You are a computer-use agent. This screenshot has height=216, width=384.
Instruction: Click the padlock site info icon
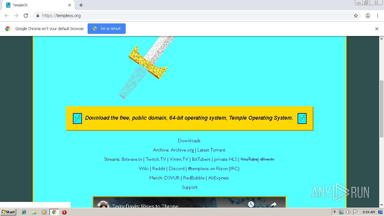[x=37, y=16]
